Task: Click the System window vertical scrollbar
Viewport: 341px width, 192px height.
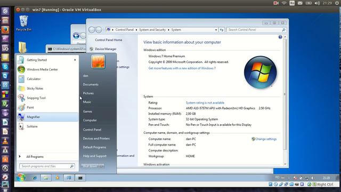Action: click(x=285, y=94)
